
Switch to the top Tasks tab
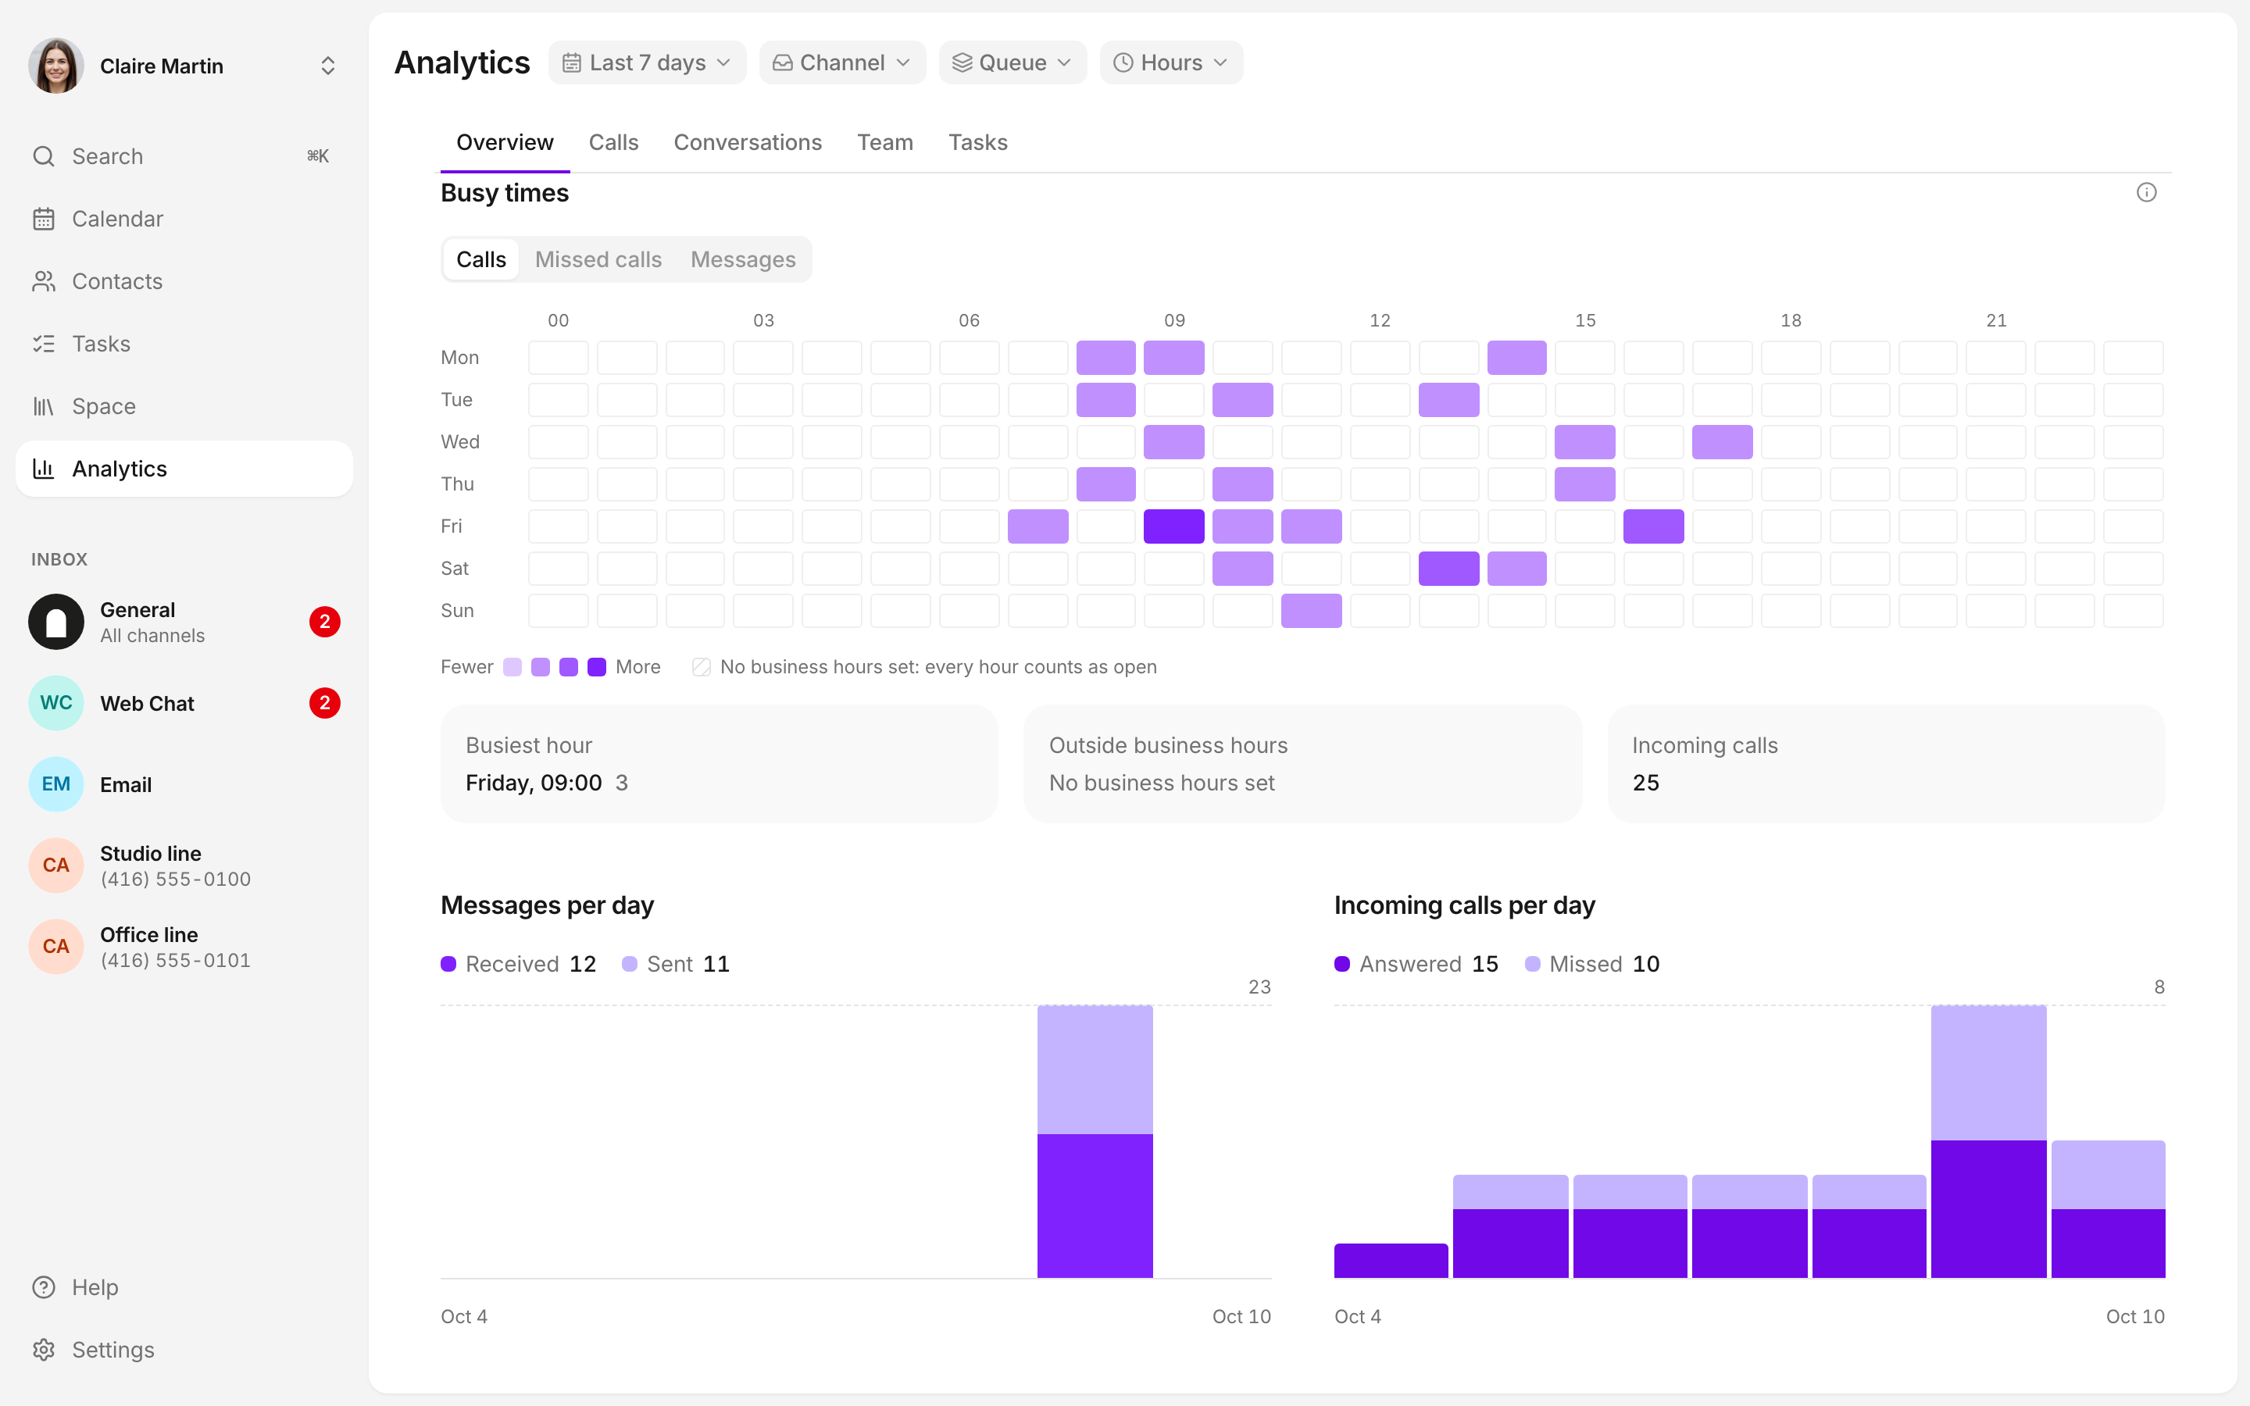pos(978,142)
